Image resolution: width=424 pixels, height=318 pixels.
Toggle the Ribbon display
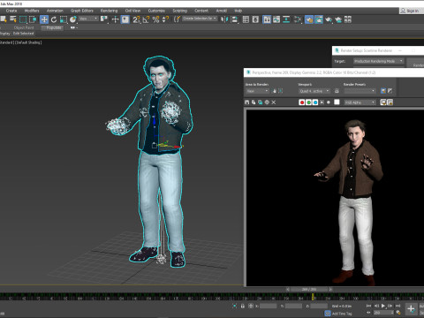click(x=267, y=19)
